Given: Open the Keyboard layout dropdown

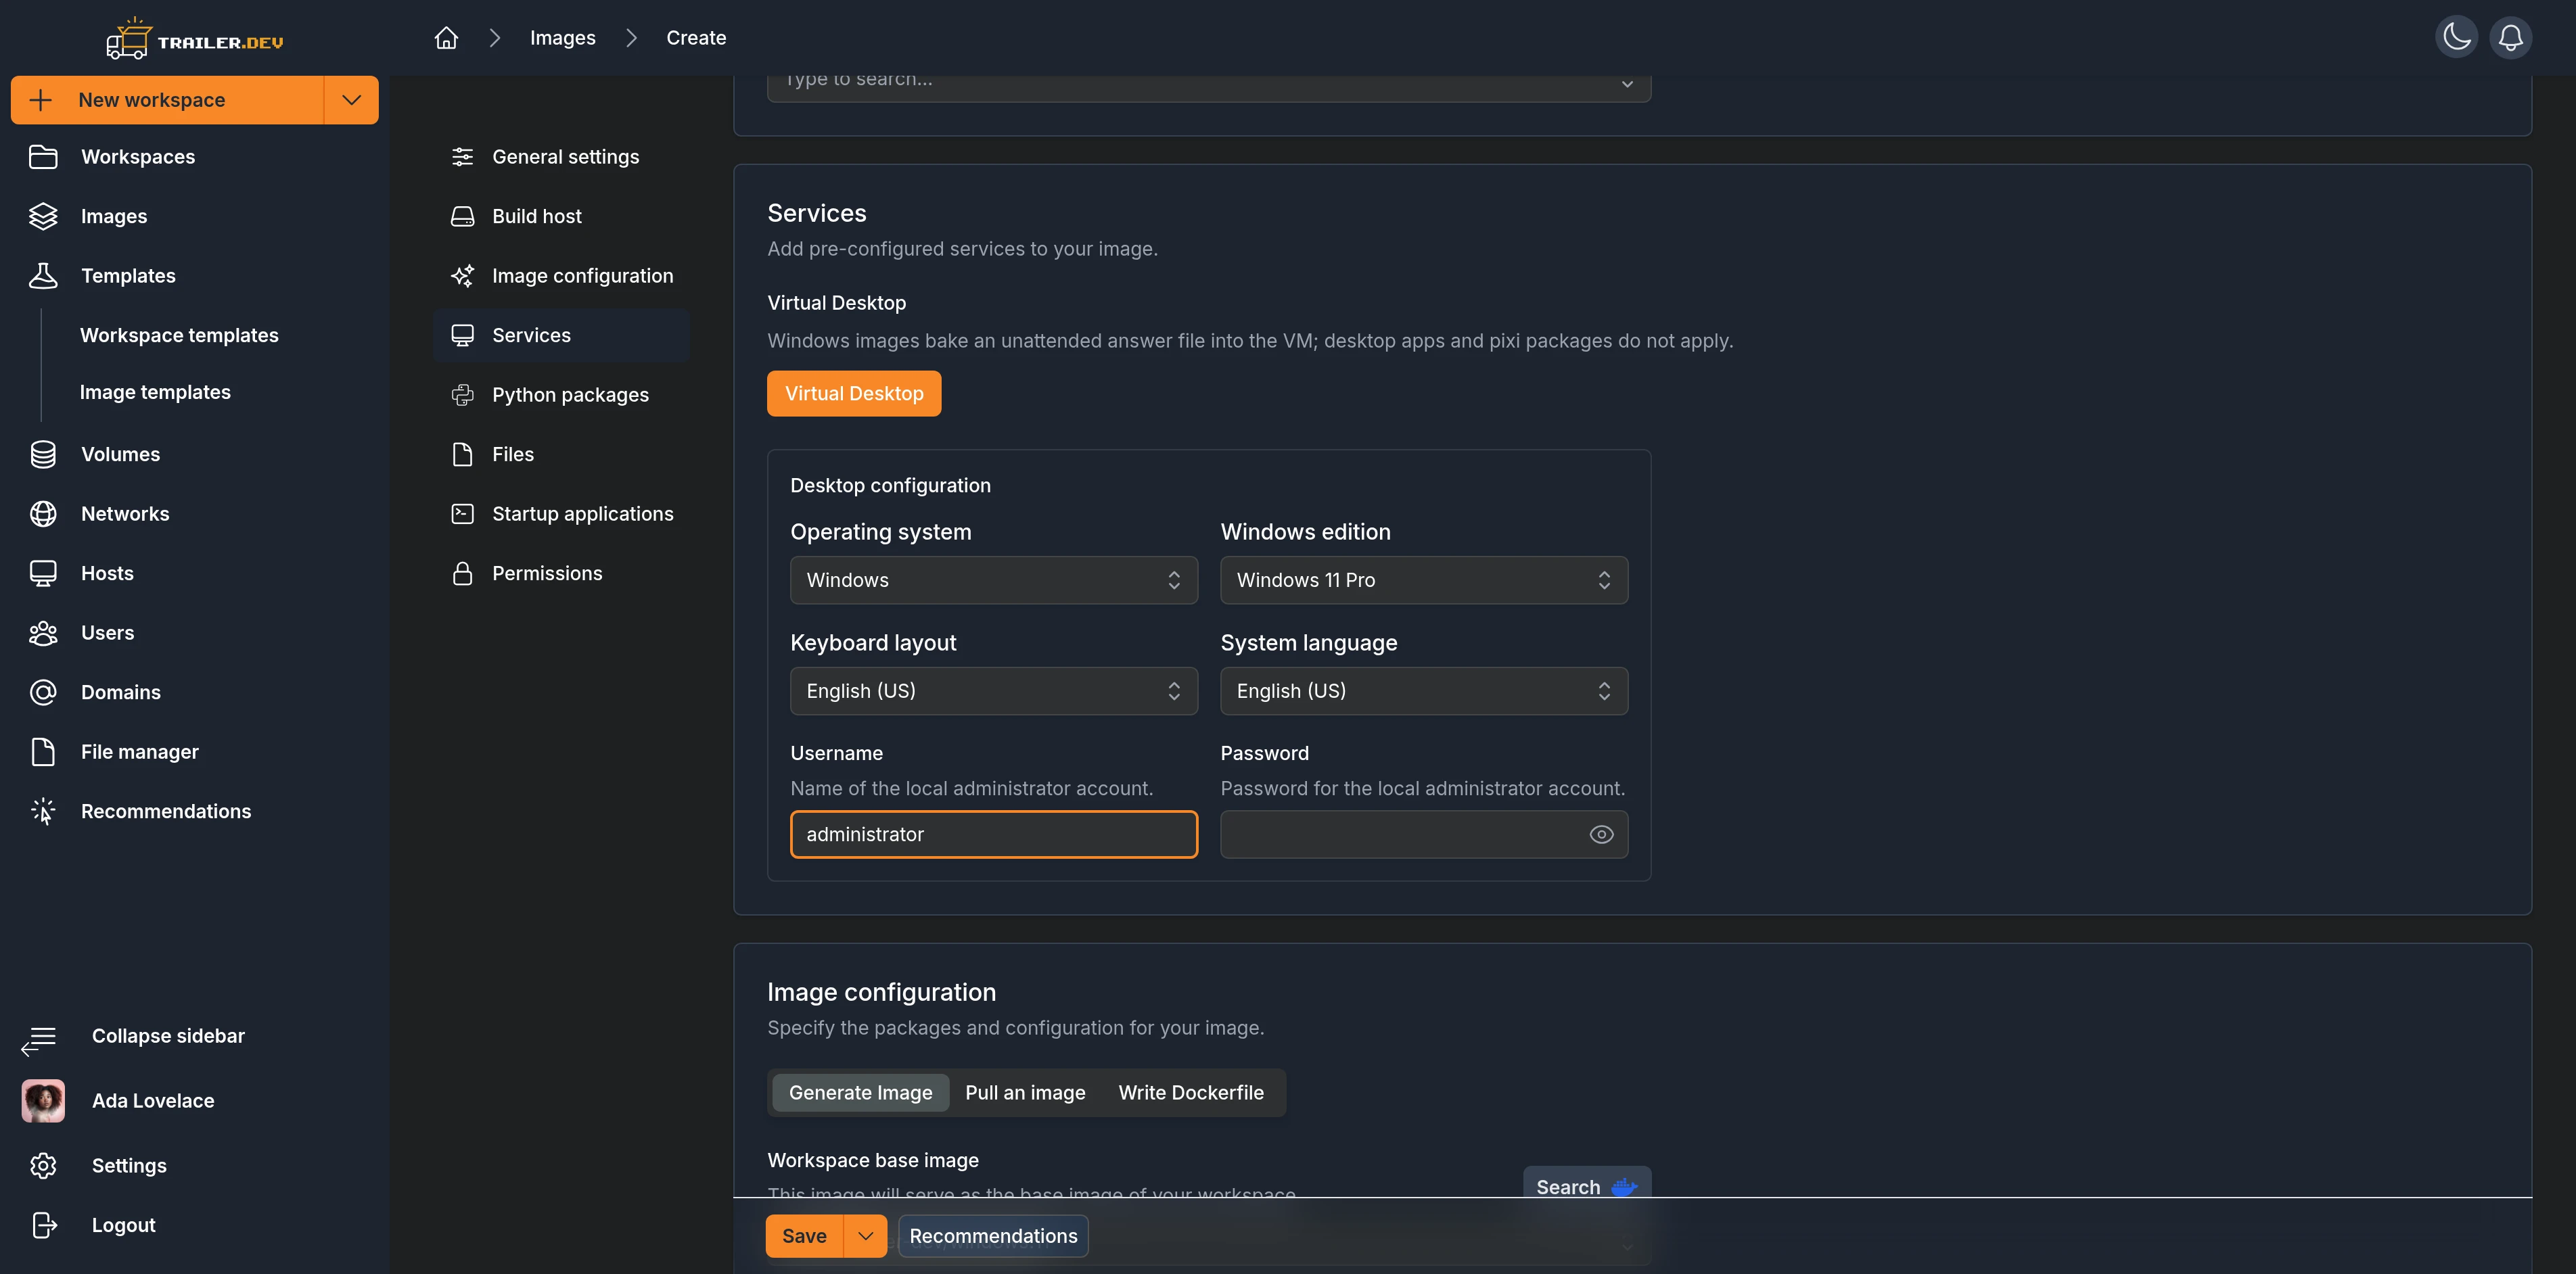Looking at the screenshot, I should tap(994, 691).
